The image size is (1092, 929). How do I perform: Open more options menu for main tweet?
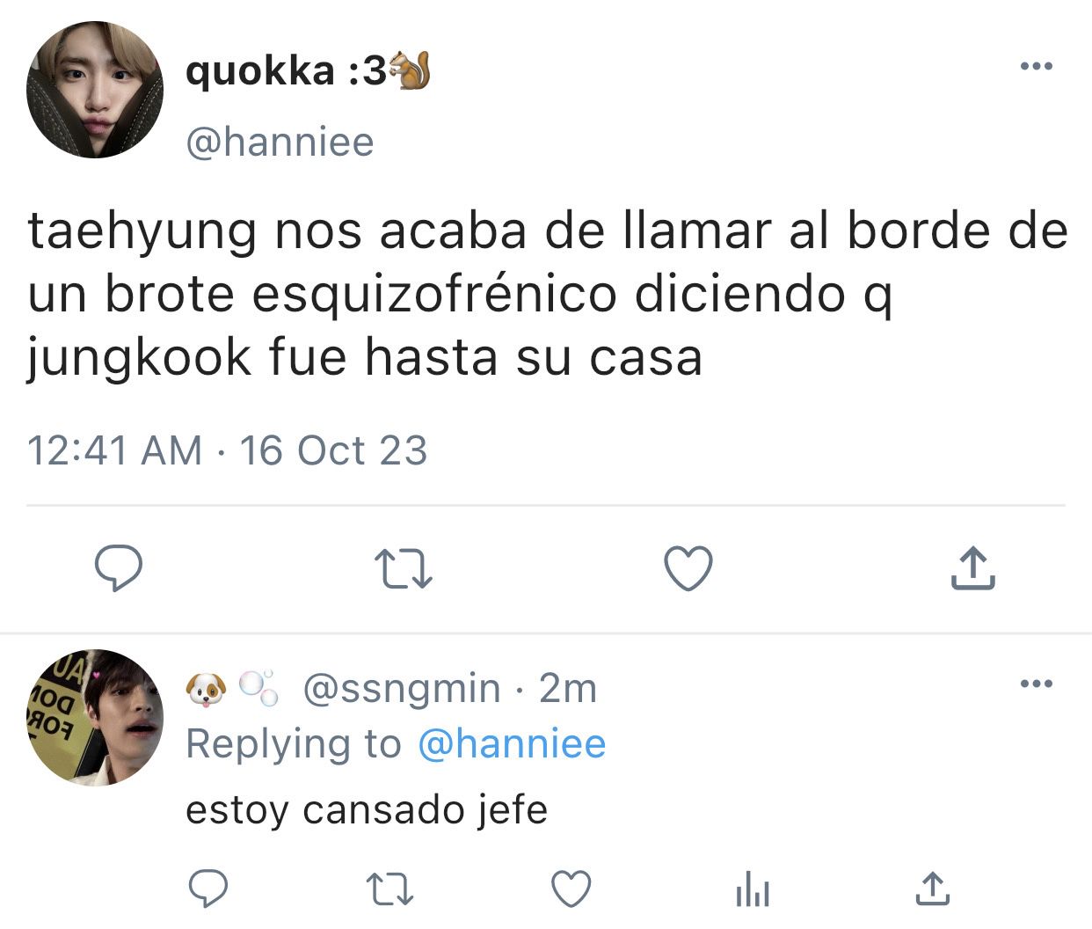click(x=1036, y=65)
